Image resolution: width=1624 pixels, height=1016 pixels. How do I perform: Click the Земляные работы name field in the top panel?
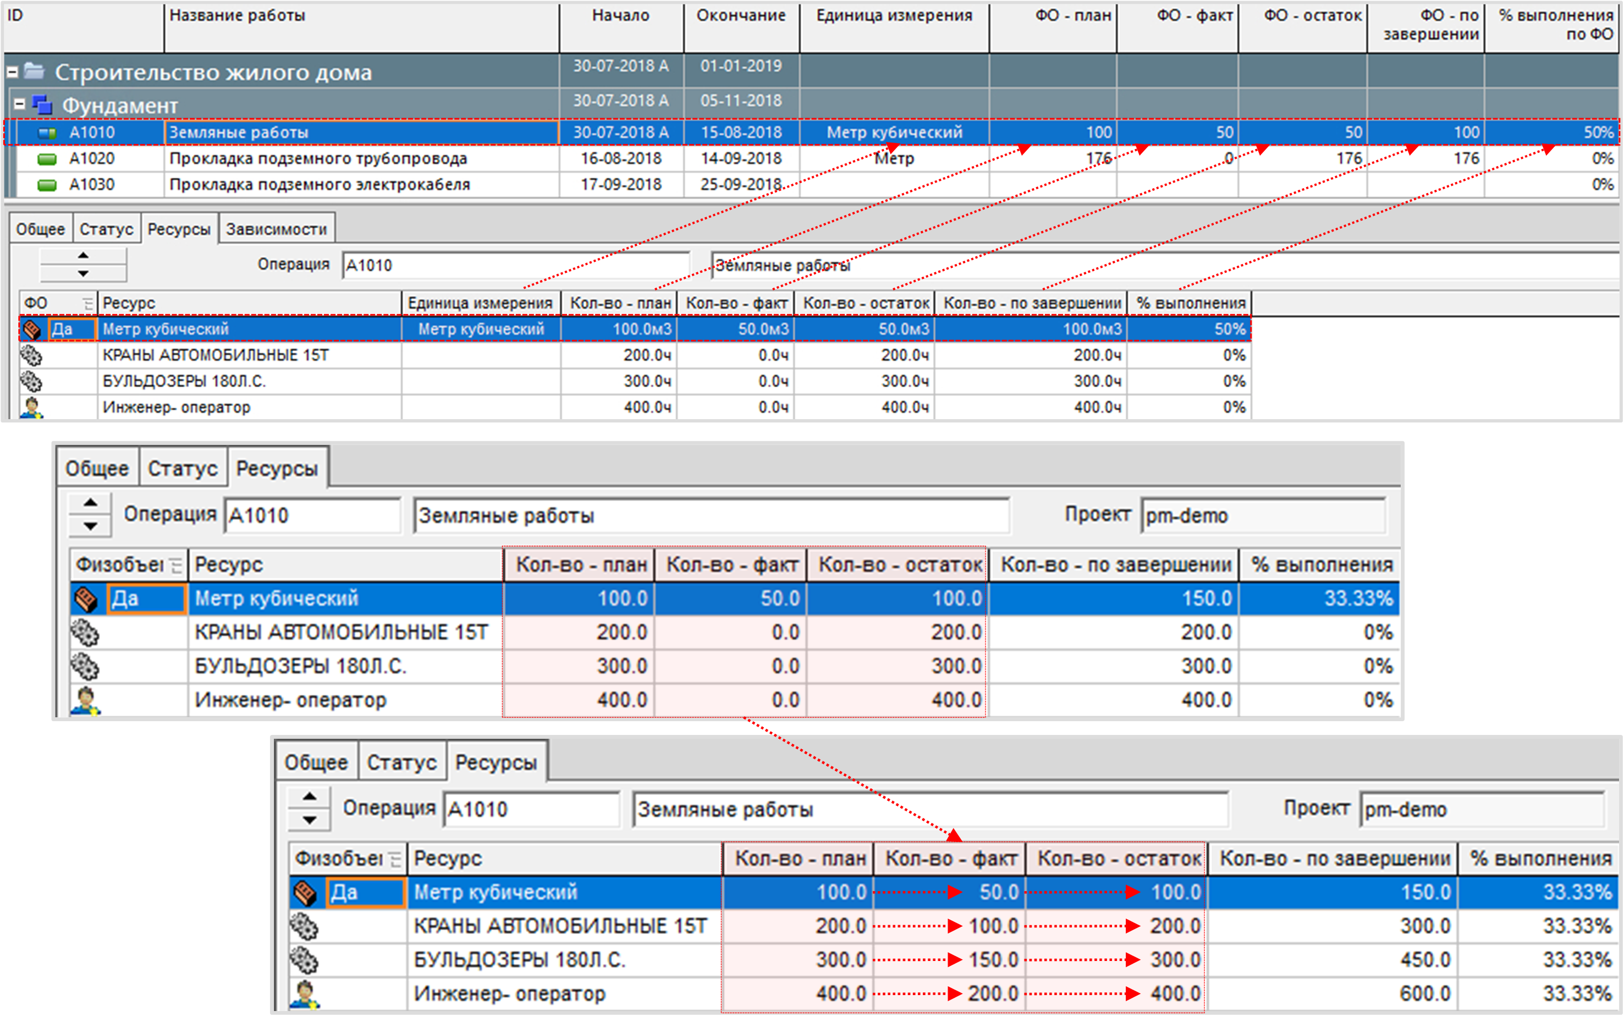pos(1165,266)
